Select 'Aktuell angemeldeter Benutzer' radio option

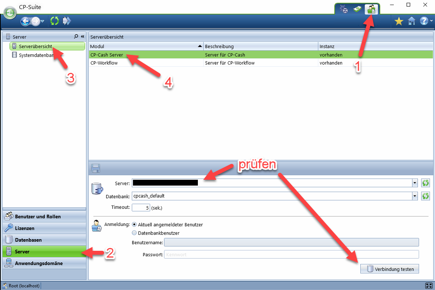tap(135, 224)
